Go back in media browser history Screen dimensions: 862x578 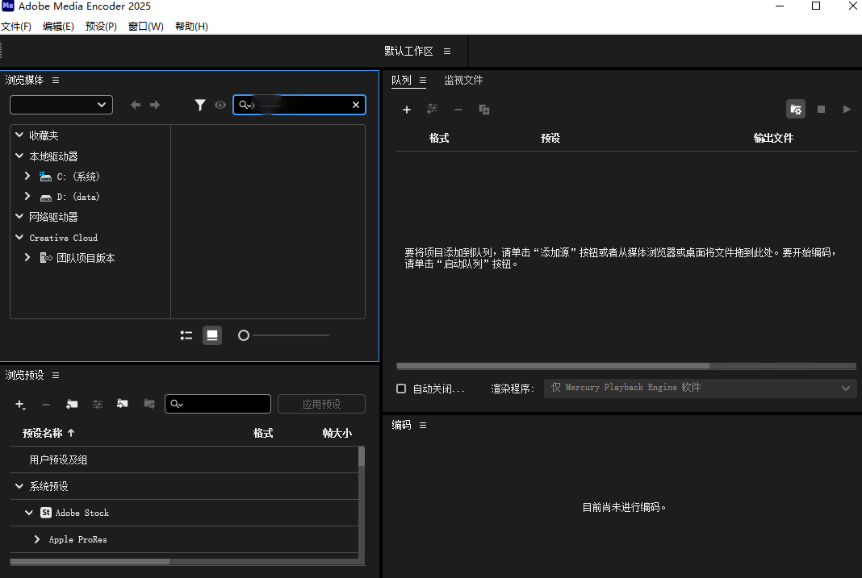click(x=136, y=105)
